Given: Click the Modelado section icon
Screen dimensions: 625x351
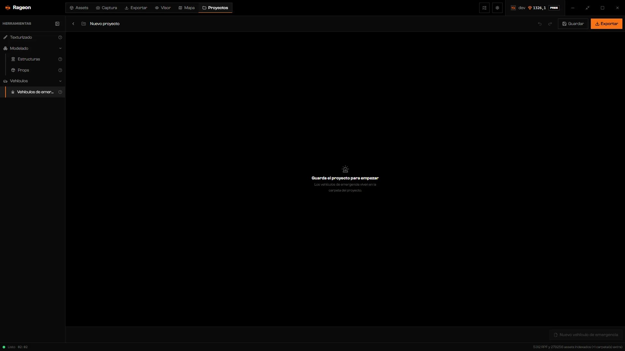Looking at the screenshot, I should click(5, 48).
